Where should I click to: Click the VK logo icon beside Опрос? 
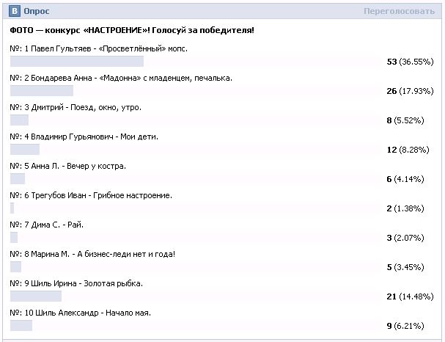(15, 12)
